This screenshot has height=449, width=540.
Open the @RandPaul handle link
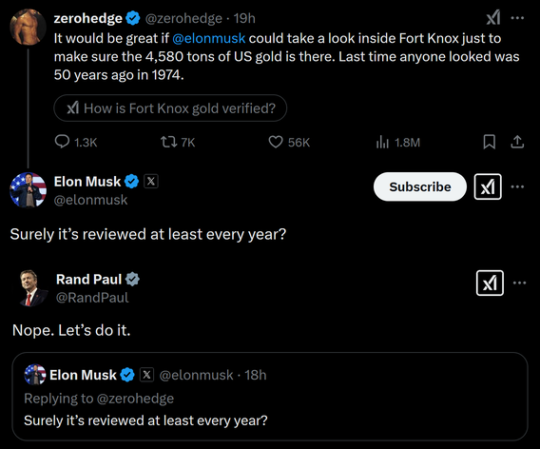pos(92,298)
